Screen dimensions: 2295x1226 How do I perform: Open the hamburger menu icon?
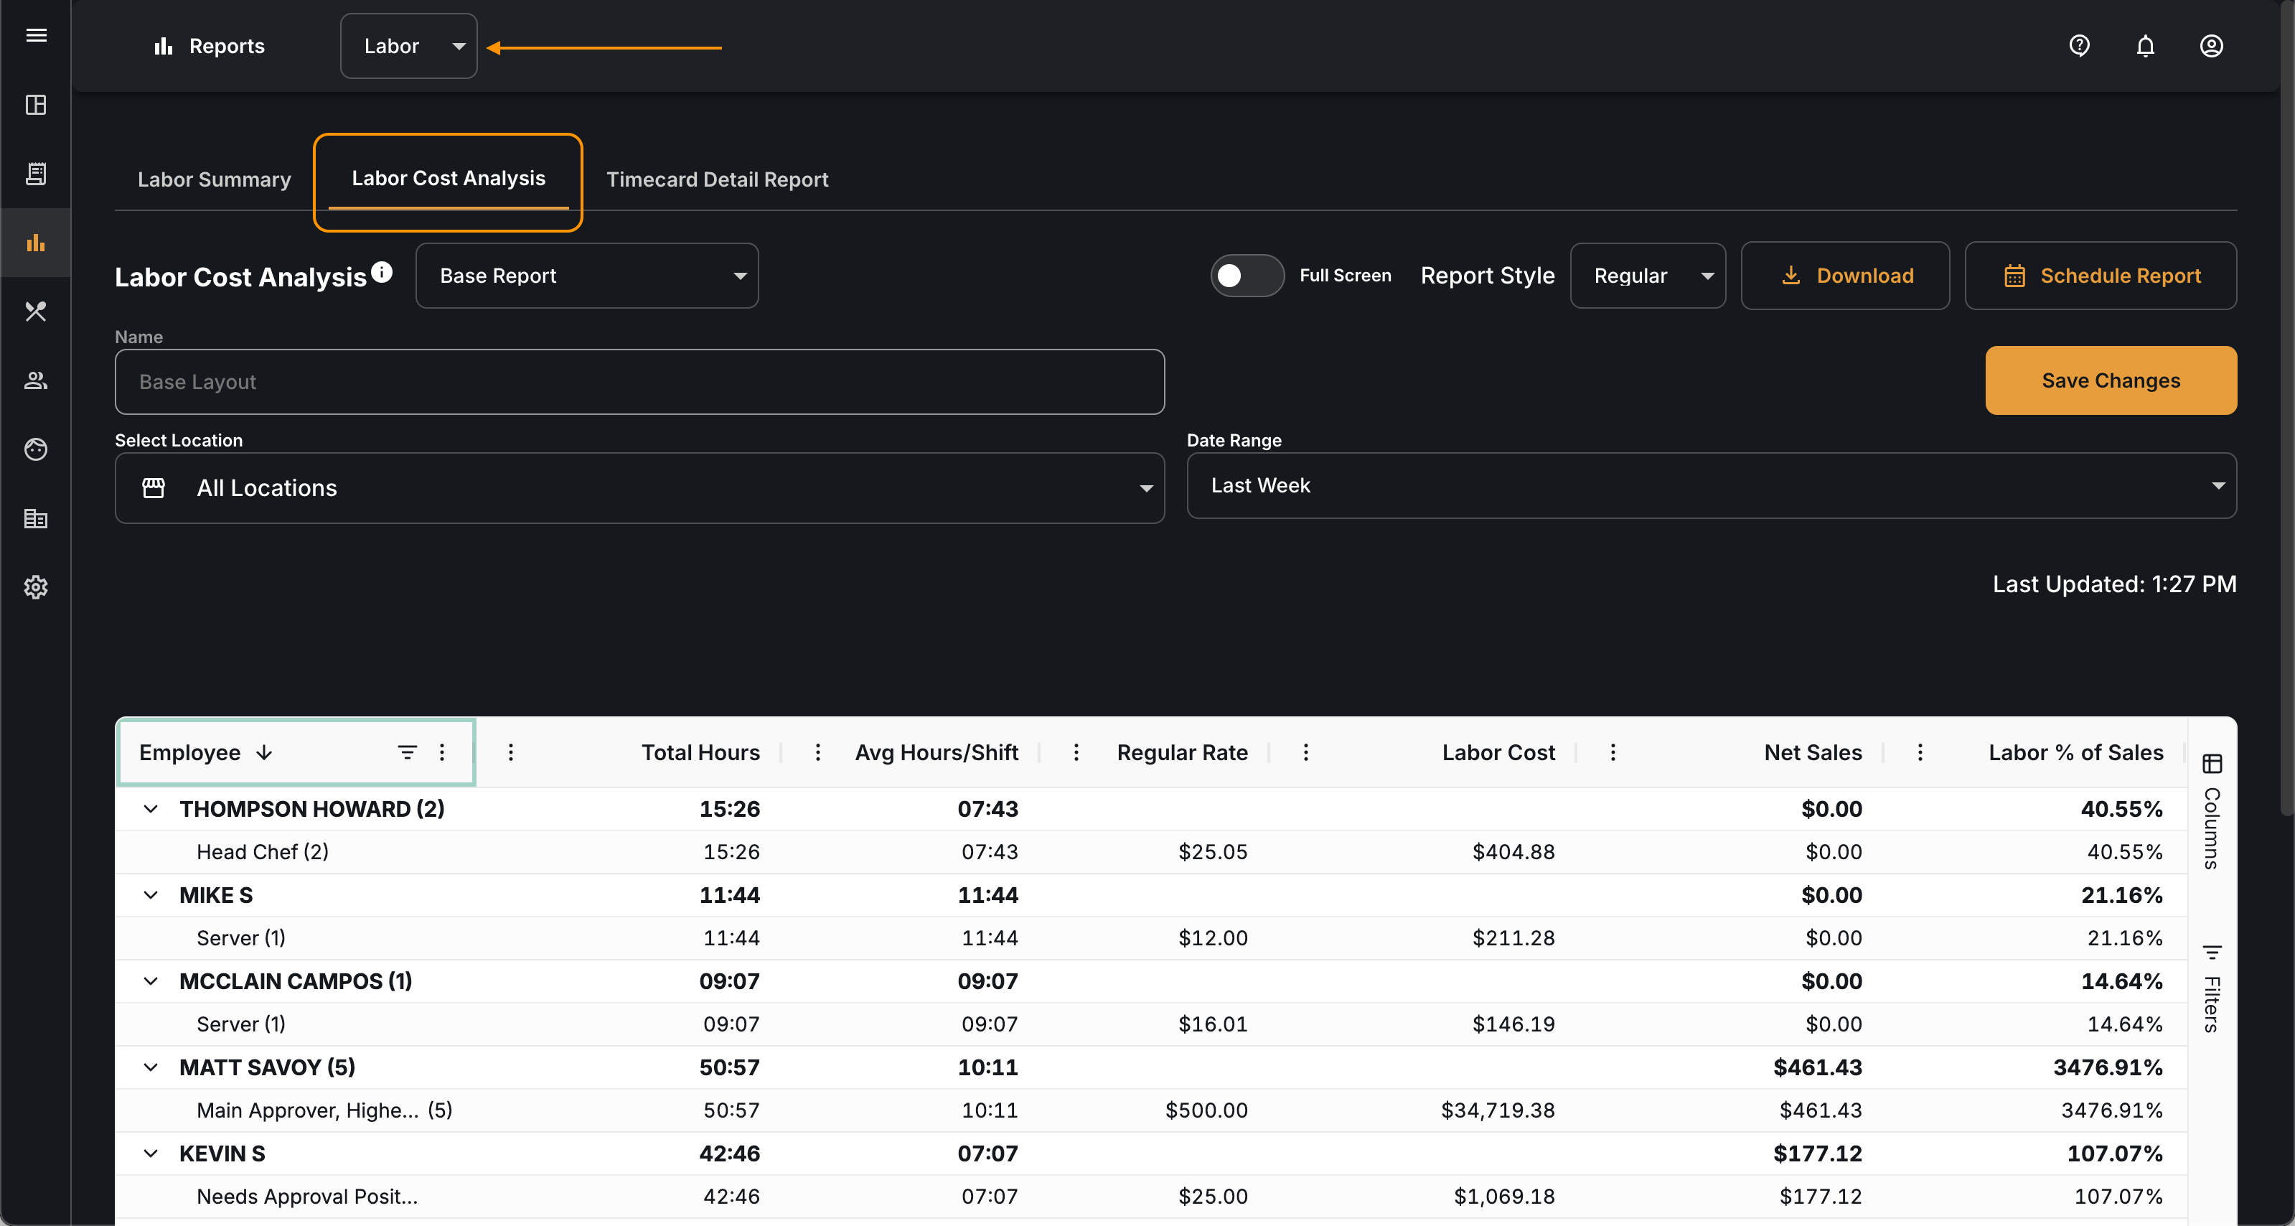[x=36, y=34]
